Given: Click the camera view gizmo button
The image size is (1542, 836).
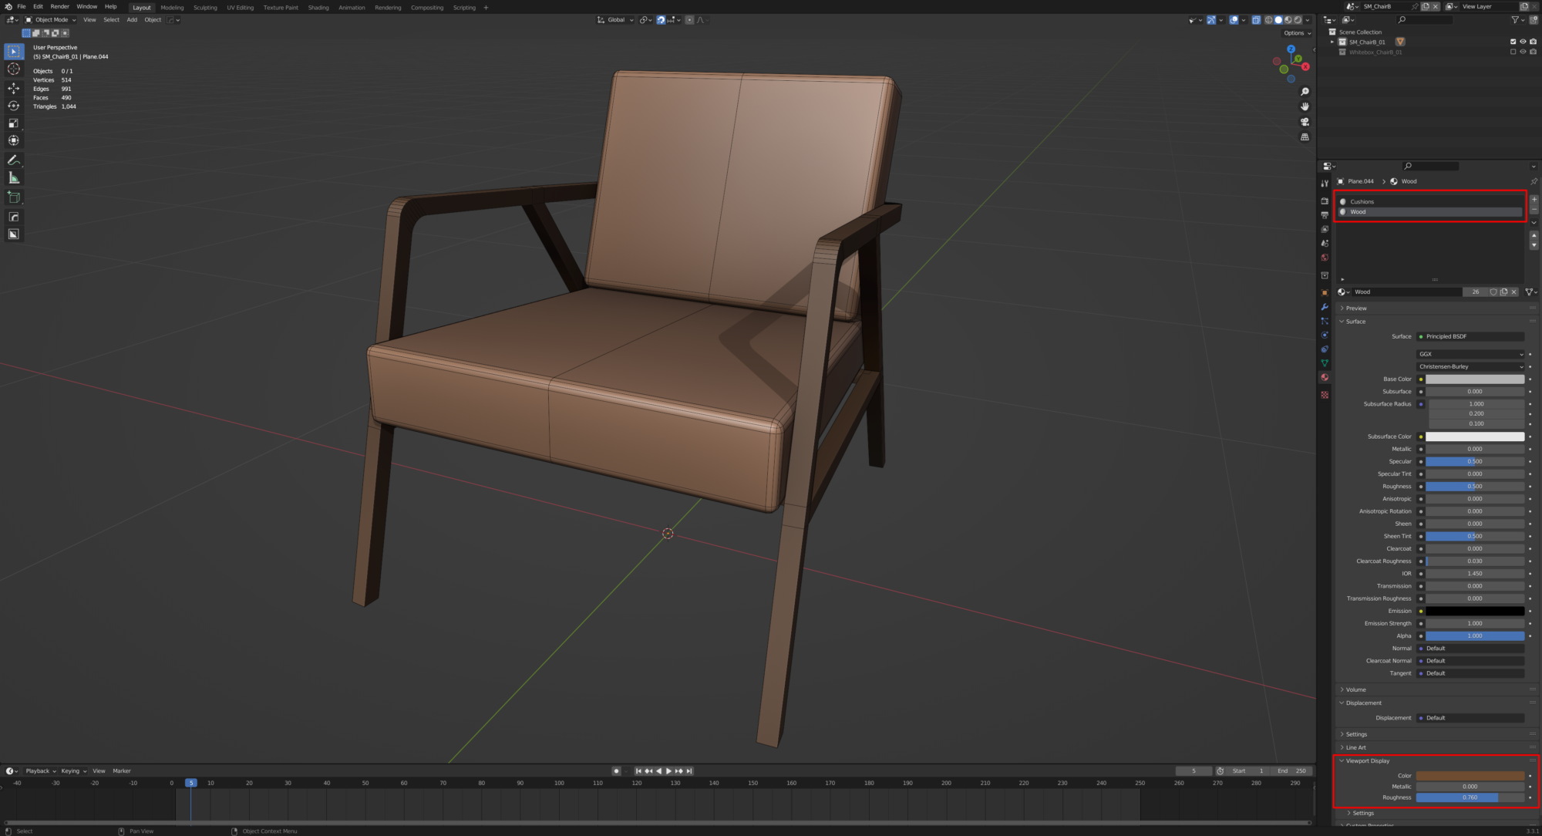Looking at the screenshot, I should coord(1305,122).
